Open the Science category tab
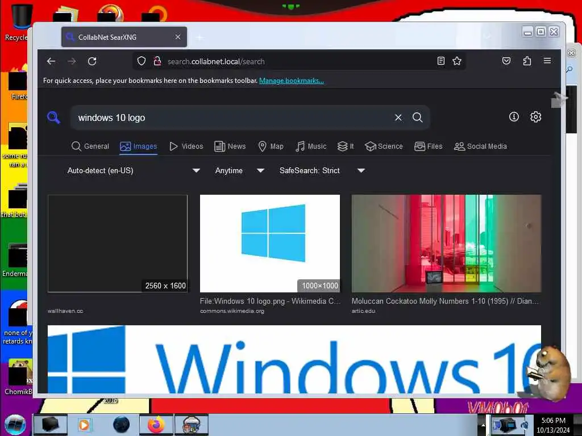The height and width of the screenshot is (436, 582). tap(384, 146)
